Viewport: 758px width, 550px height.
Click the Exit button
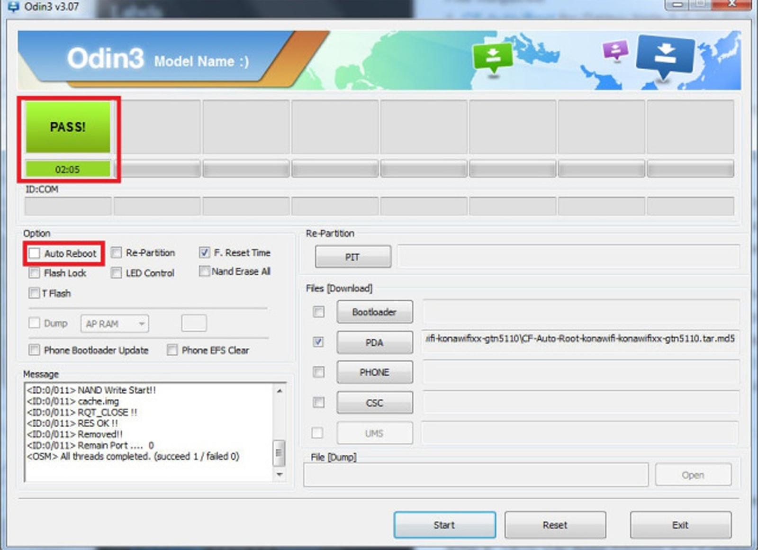click(x=680, y=525)
